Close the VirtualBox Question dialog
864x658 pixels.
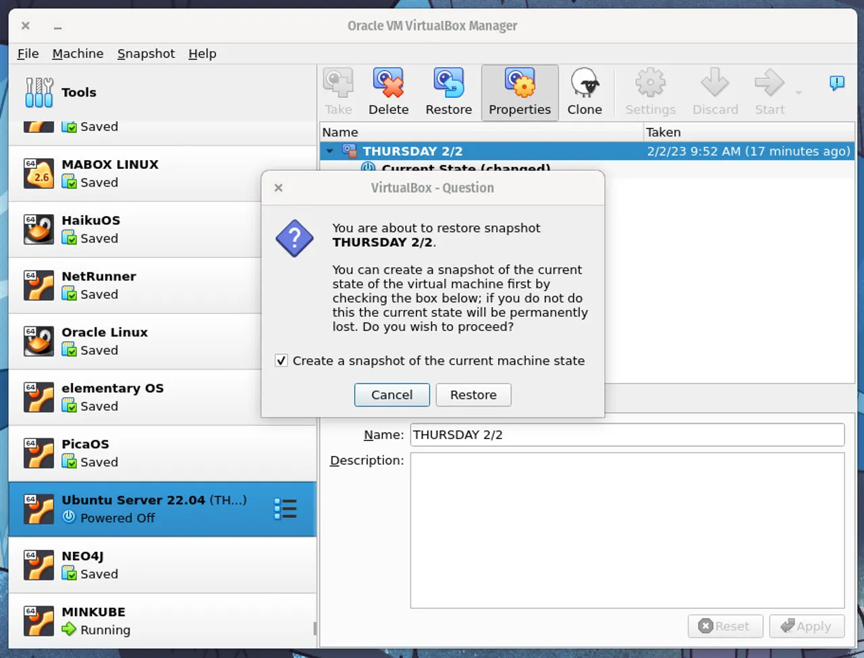(x=278, y=188)
